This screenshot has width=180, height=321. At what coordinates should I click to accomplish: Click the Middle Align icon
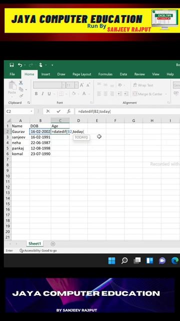click(x=105, y=85)
